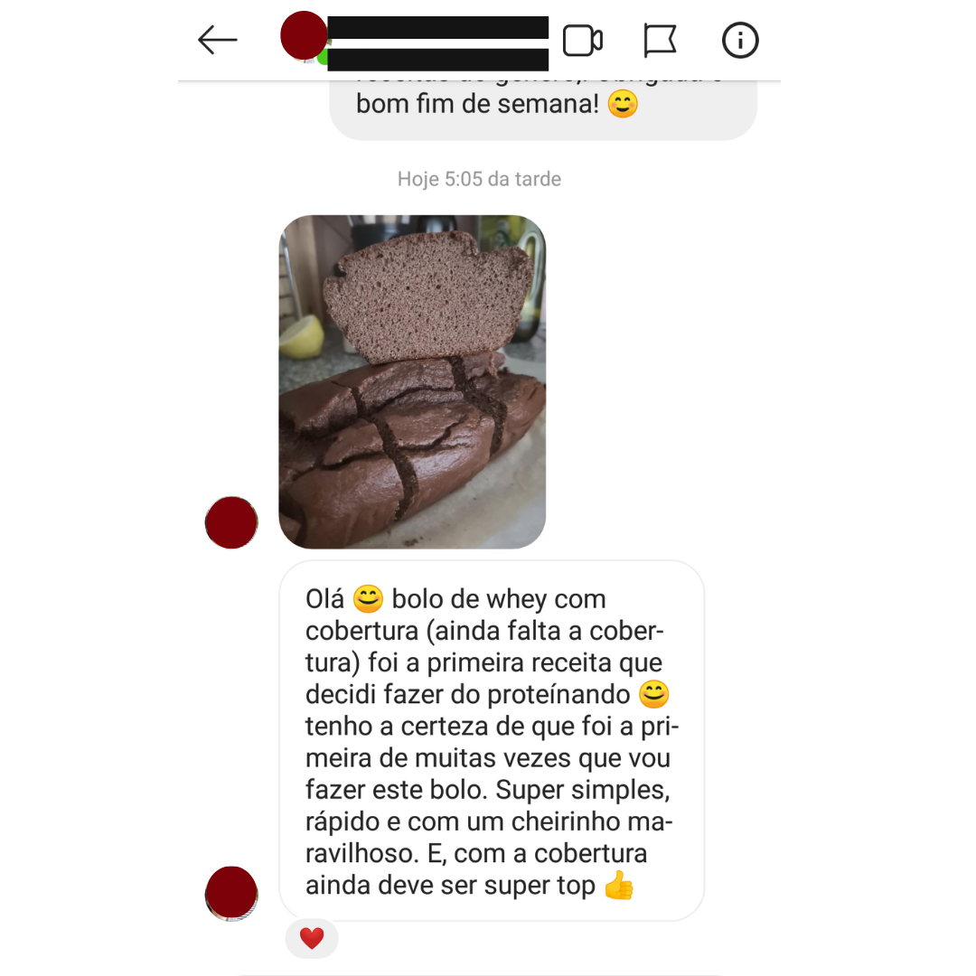Screen dimensions: 976x976
Task: Click the word 'proteínando' in the message
Action: click(558, 695)
